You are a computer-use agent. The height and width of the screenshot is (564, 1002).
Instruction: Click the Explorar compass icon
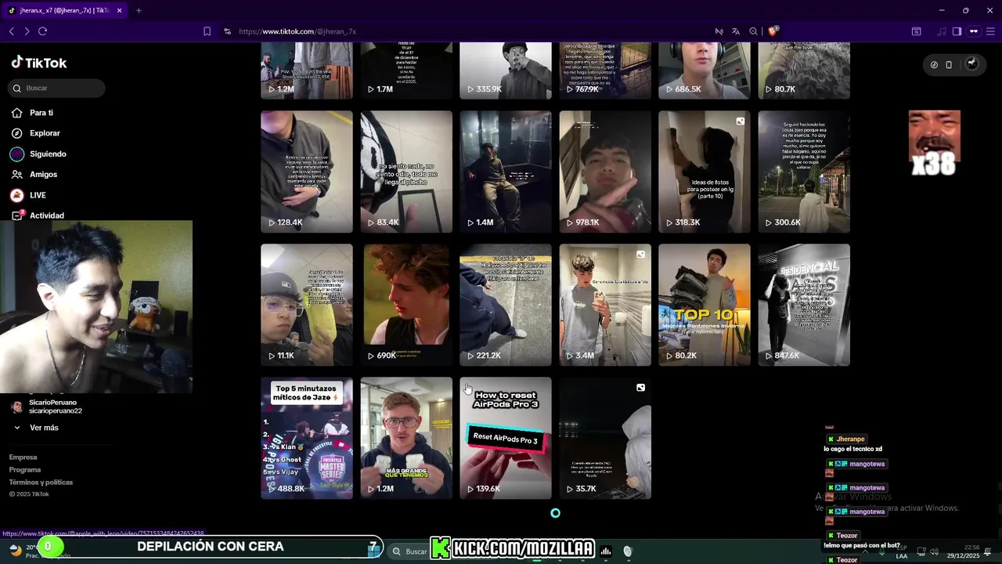[17, 133]
